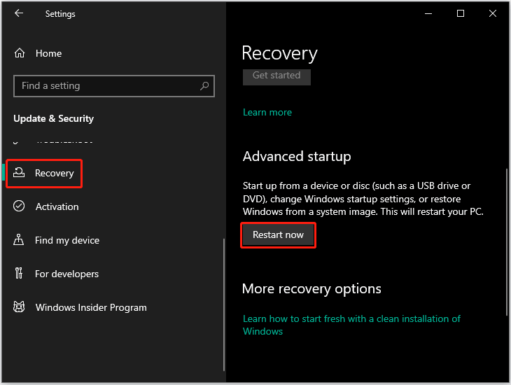
Task: Click the Windows Insider cat icon
Action: [x=19, y=307]
